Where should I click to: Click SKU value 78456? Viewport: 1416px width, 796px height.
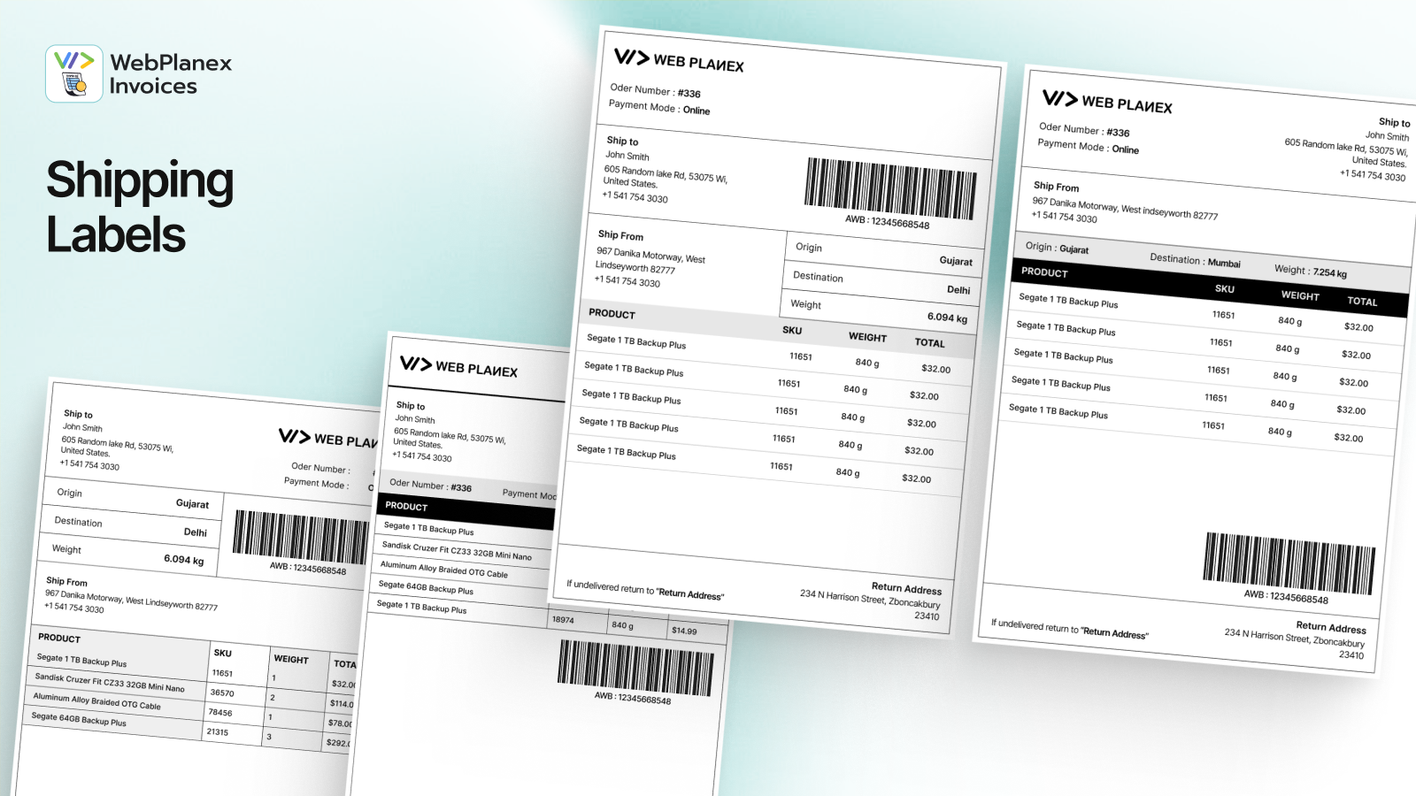(219, 712)
